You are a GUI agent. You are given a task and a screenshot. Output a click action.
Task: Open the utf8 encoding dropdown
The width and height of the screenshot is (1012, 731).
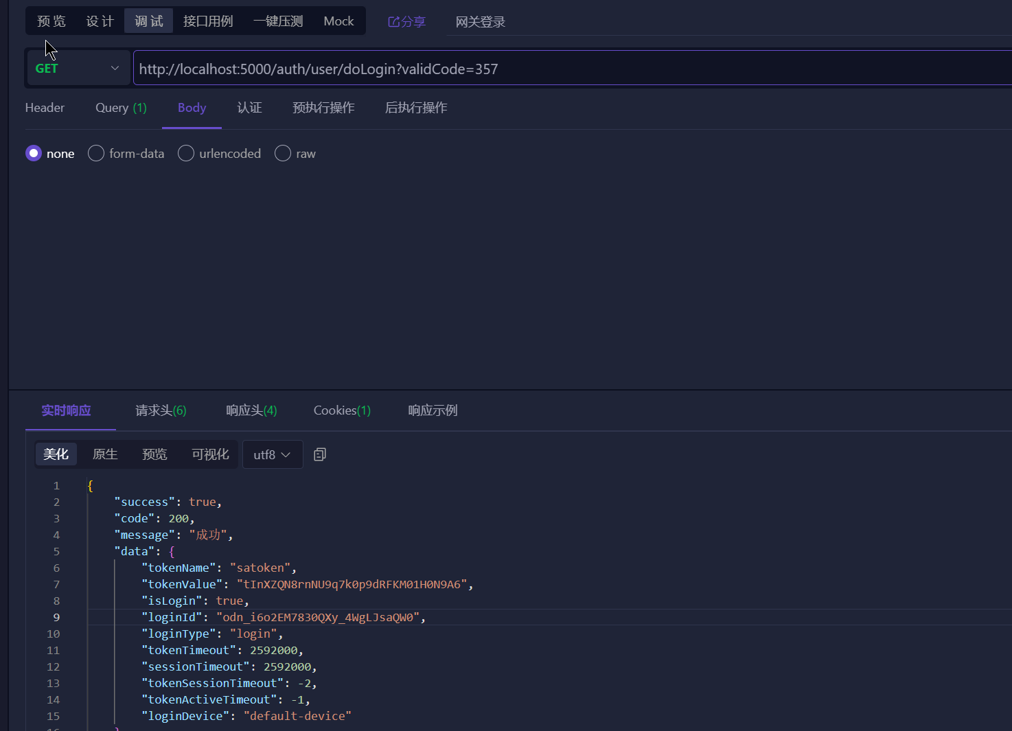(x=273, y=454)
